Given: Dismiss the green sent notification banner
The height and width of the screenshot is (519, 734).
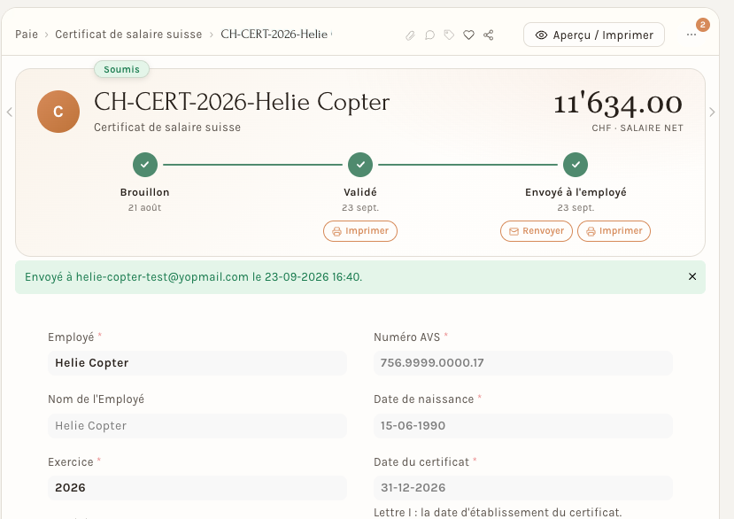Looking at the screenshot, I should click(x=692, y=277).
